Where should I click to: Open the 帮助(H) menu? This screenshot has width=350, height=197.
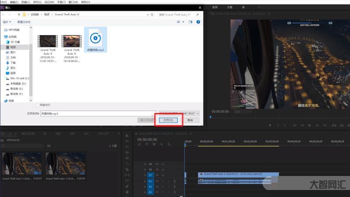pos(85,2)
